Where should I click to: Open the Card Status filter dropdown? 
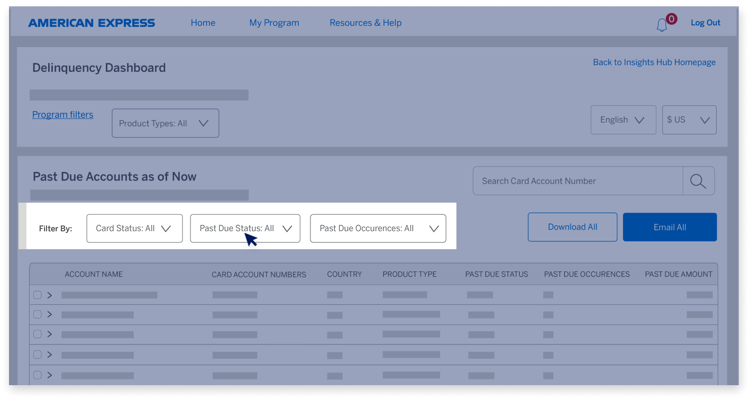(x=134, y=228)
